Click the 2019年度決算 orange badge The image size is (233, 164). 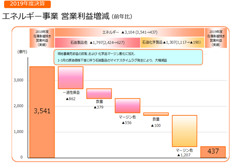(27, 4)
